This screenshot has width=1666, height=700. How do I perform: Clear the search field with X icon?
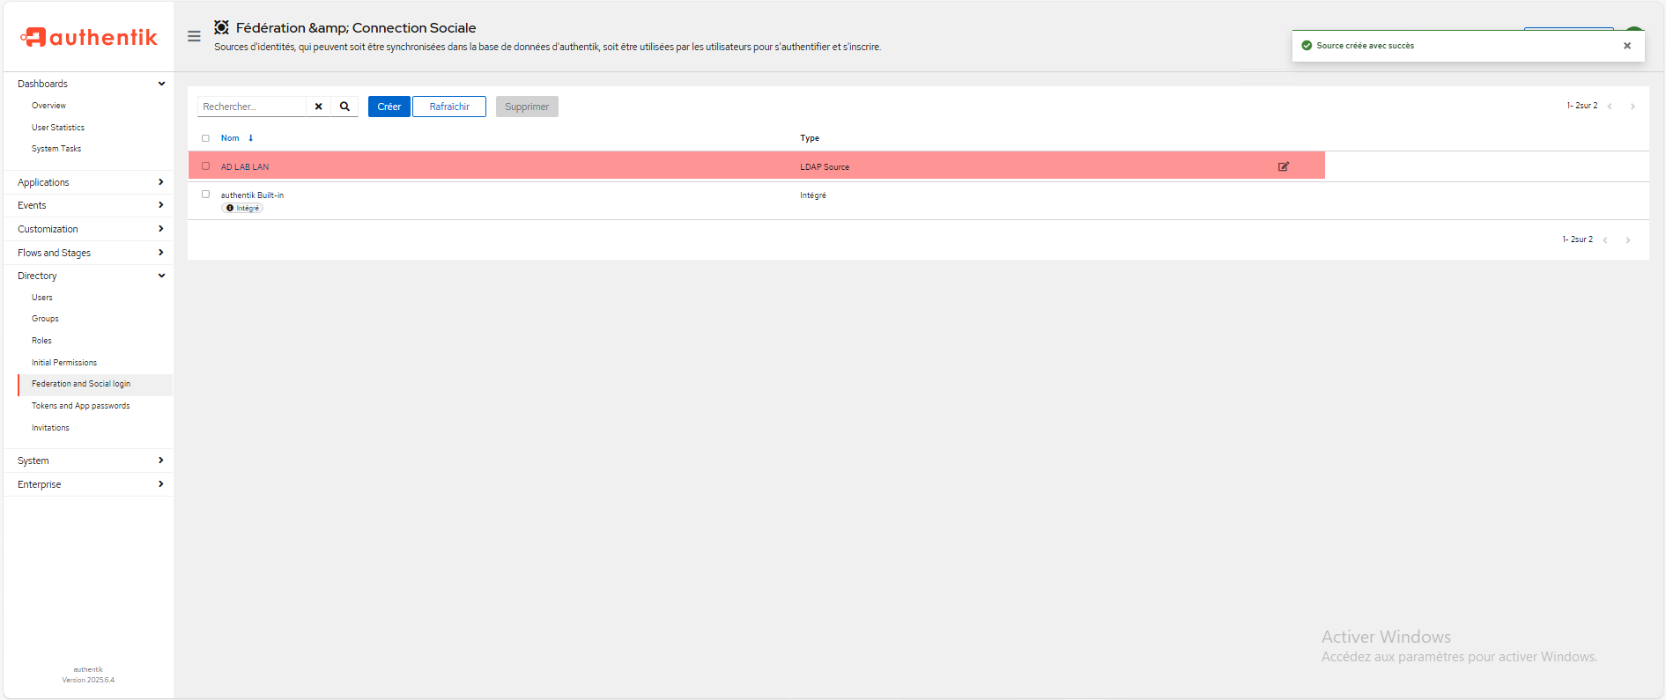tap(319, 107)
